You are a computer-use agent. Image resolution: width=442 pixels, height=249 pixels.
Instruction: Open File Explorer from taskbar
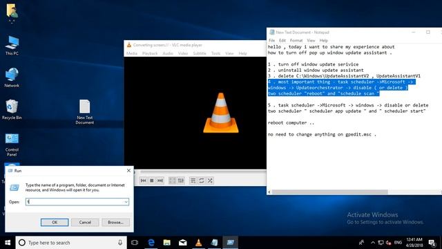[167, 243]
